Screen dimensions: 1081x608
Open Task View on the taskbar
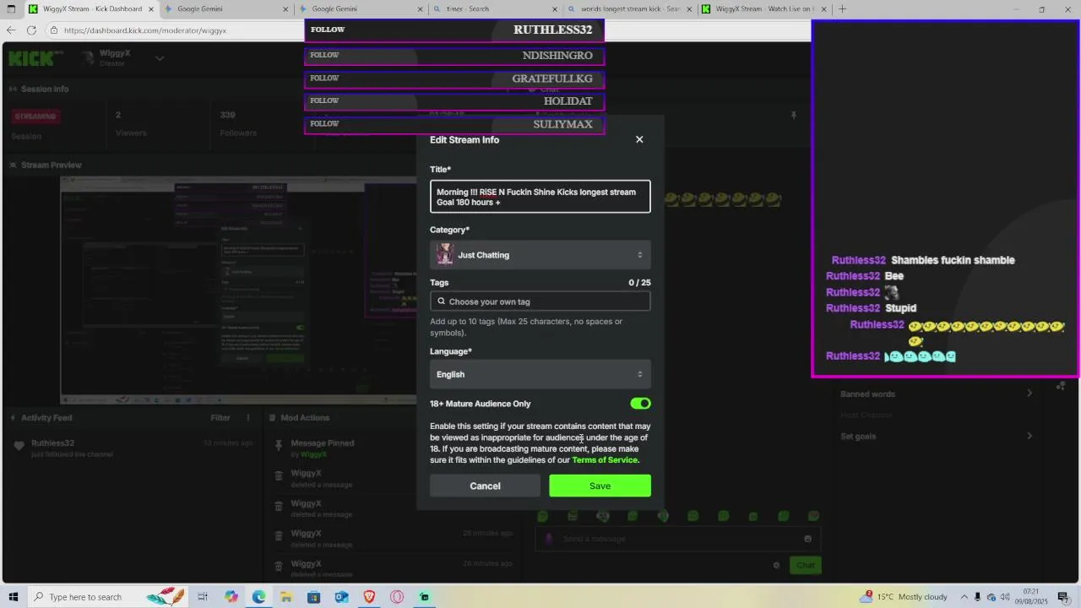point(203,597)
